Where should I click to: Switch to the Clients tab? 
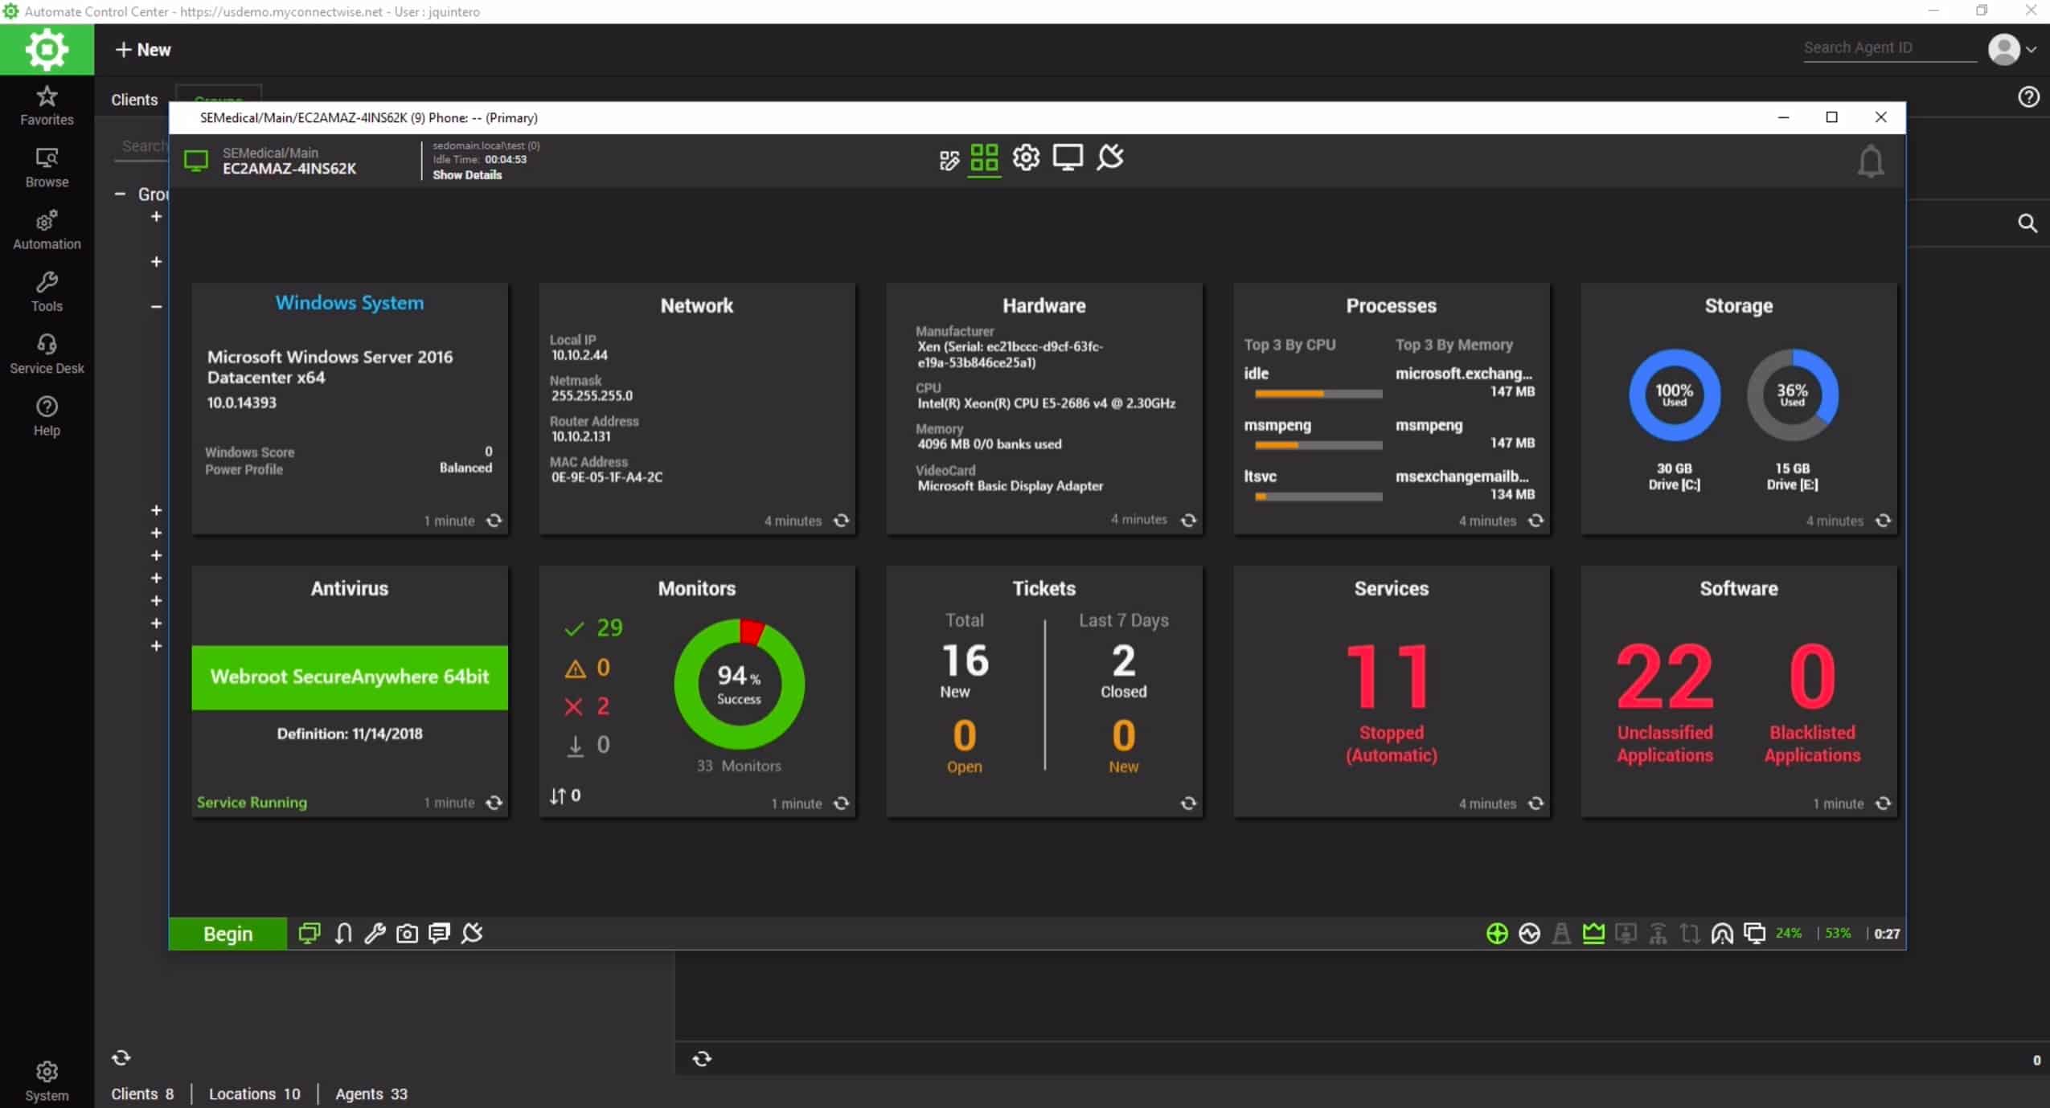[x=134, y=99]
